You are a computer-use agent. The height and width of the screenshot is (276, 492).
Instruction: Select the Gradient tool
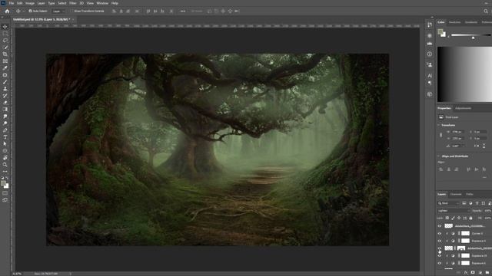point(5,110)
